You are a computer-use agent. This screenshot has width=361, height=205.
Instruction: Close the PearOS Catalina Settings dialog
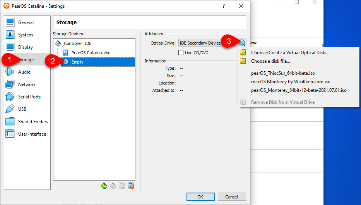(x=241, y=6)
